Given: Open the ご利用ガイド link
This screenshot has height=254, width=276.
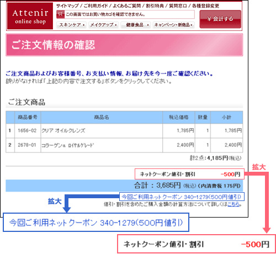Looking at the screenshot, I should coord(95,6).
